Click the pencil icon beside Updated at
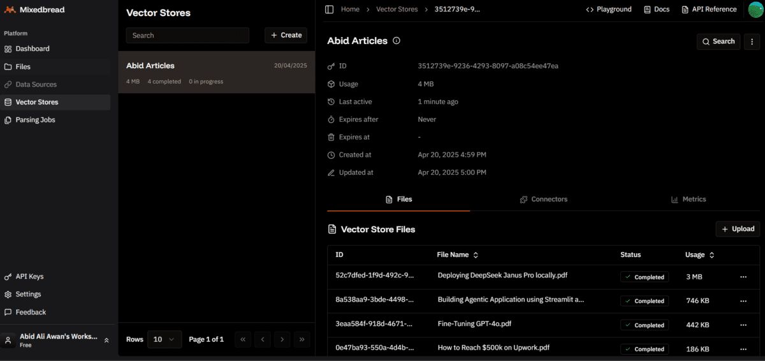This screenshot has height=361, width=765. point(331,172)
